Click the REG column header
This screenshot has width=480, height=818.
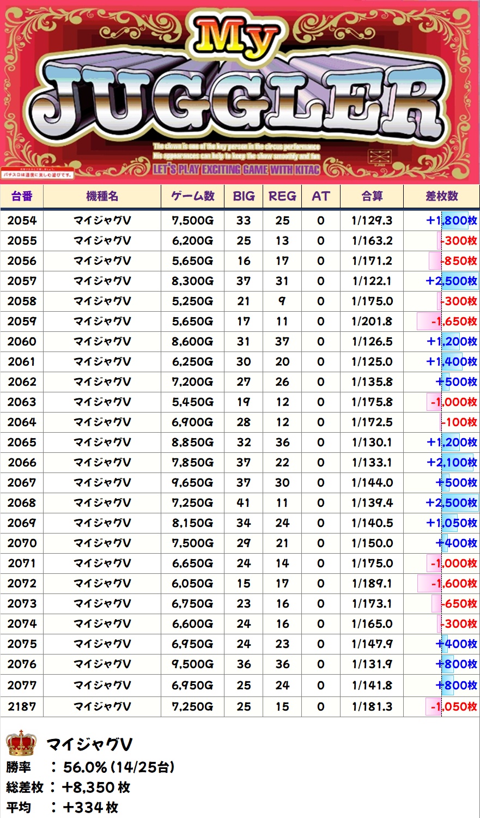tap(282, 196)
